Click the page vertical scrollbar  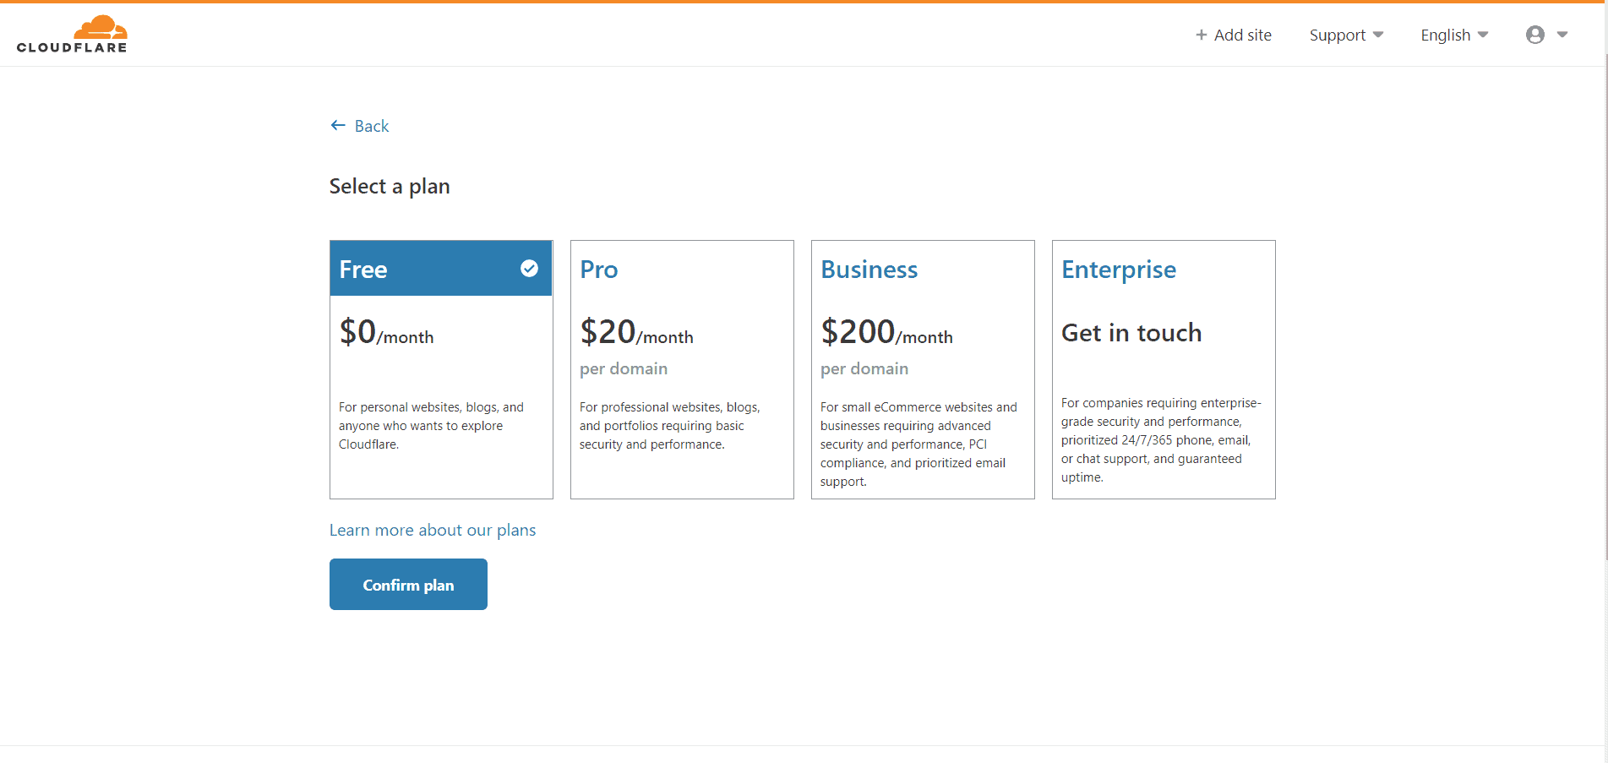click(x=1604, y=304)
